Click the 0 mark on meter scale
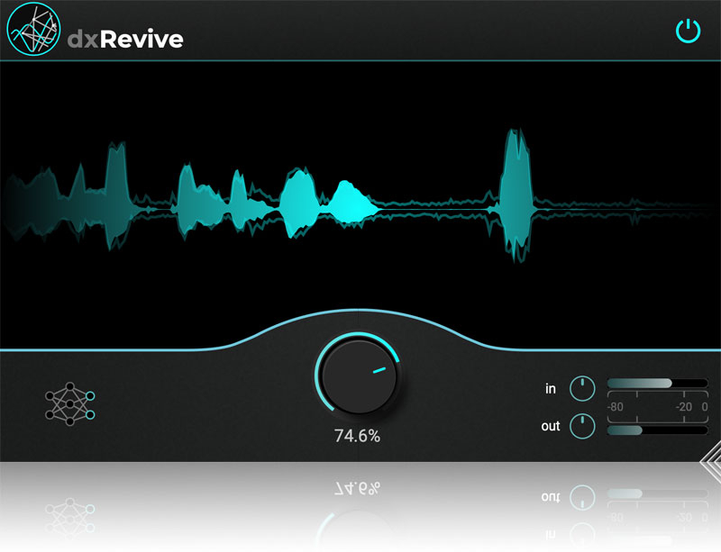The width and height of the screenshot is (721, 552). coord(705,407)
